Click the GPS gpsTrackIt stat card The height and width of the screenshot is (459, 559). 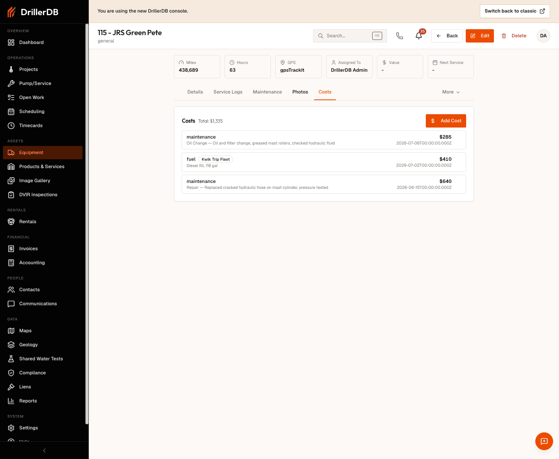pos(299,67)
